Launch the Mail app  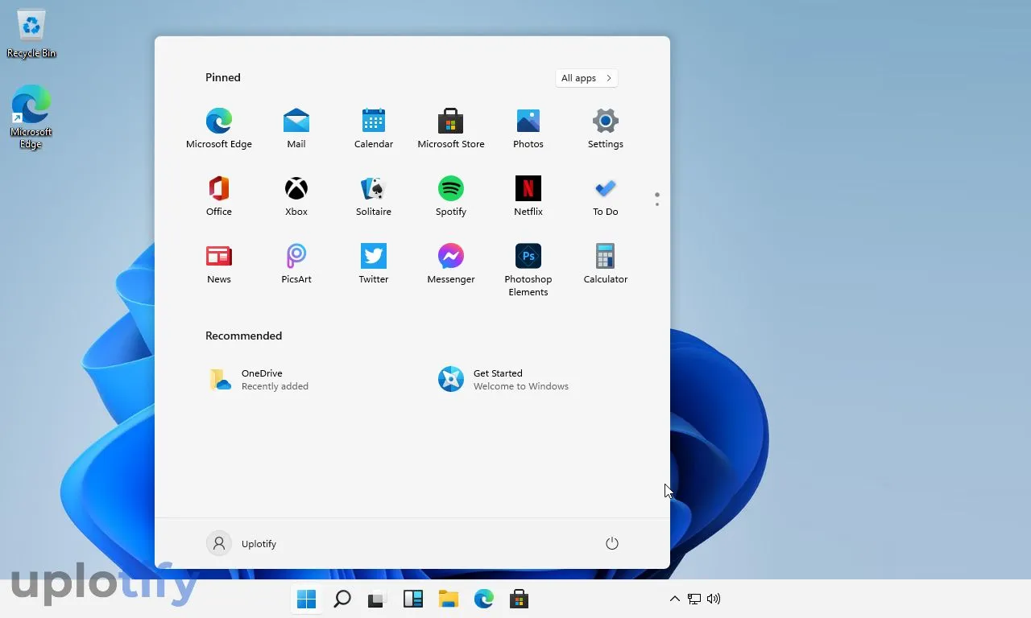[x=296, y=129]
